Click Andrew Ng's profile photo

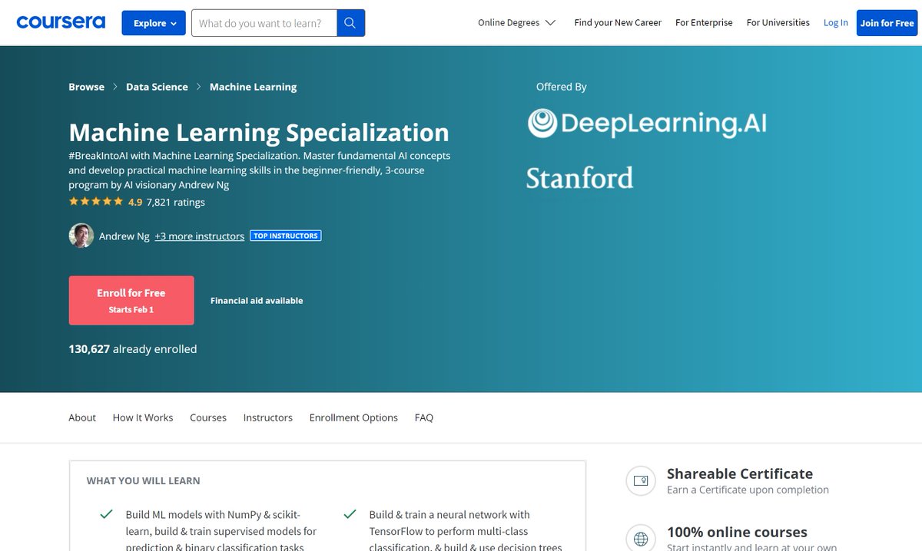tap(81, 236)
